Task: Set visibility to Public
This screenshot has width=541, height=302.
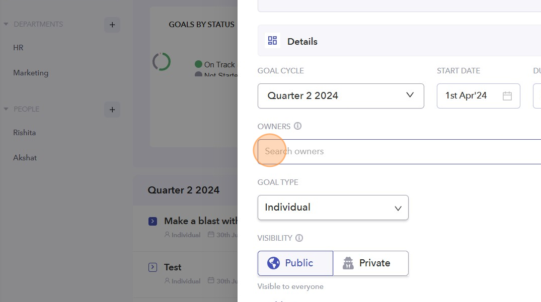Action: [295, 263]
